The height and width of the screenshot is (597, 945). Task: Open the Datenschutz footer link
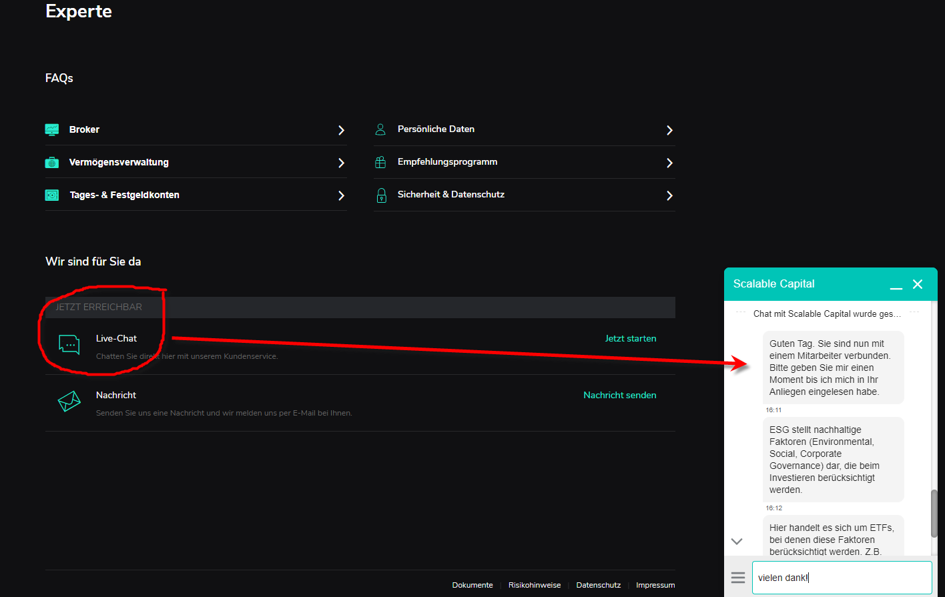(599, 585)
